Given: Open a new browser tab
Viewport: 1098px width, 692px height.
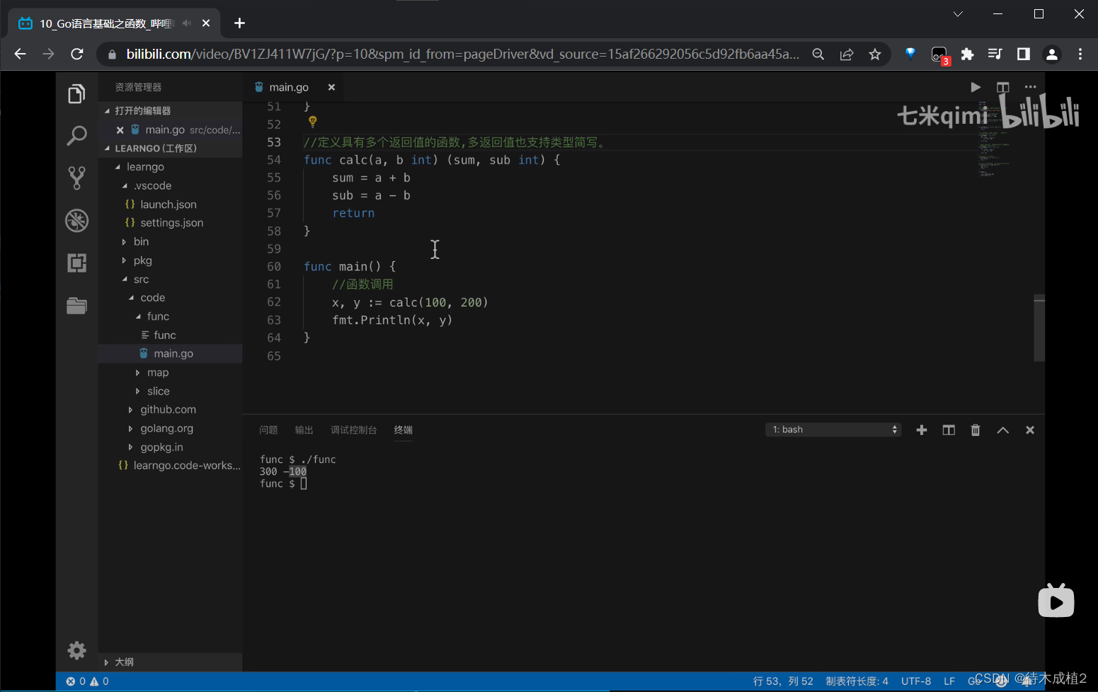Looking at the screenshot, I should pyautogui.click(x=240, y=23).
